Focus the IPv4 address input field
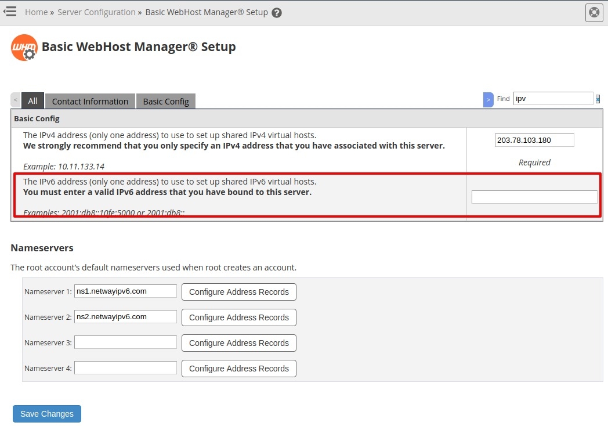 534,140
